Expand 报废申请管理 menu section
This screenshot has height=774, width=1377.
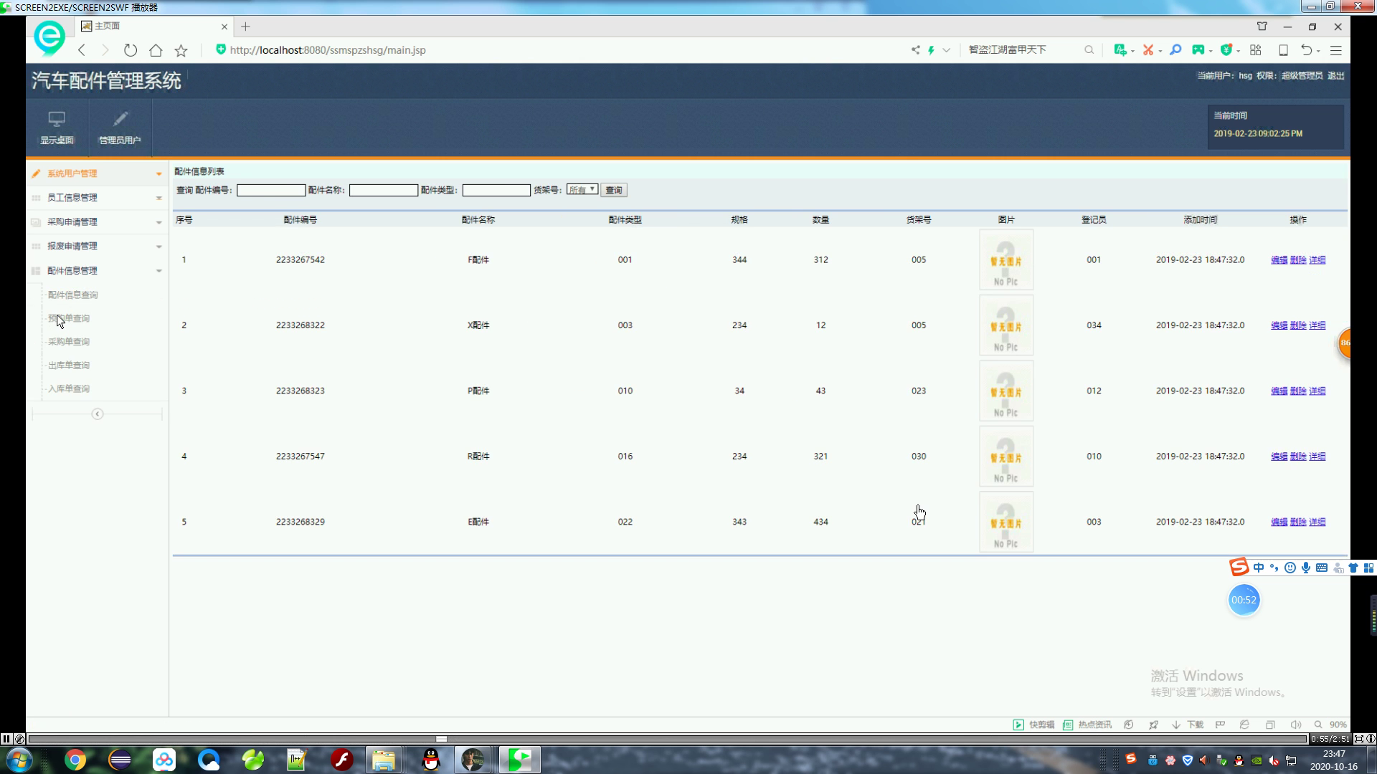tap(98, 247)
